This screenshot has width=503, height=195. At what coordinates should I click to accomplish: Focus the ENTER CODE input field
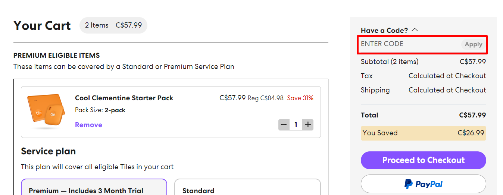click(x=409, y=44)
